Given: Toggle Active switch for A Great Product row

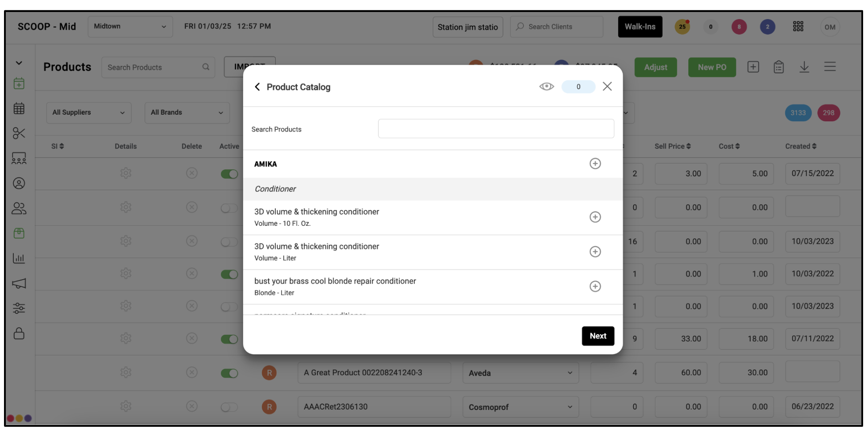Looking at the screenshot, I should coord(229,373).
